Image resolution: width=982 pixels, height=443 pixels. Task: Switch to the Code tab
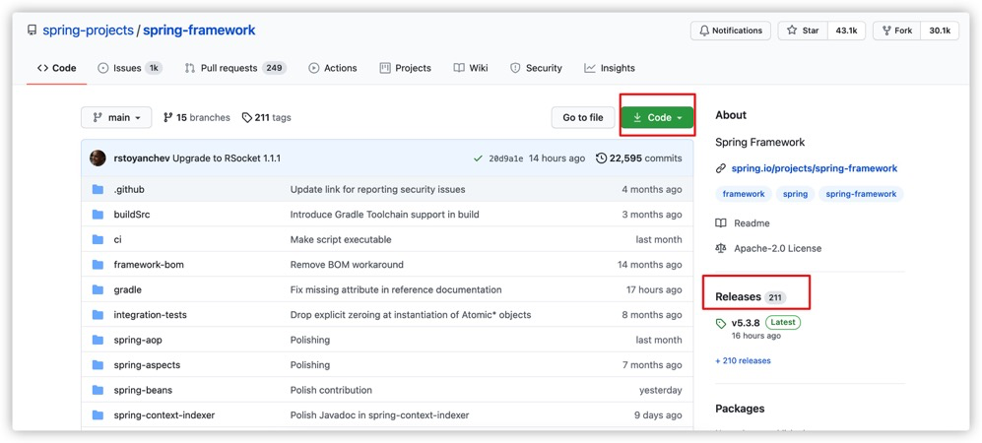pyautogui.click(x=56, y=68)
